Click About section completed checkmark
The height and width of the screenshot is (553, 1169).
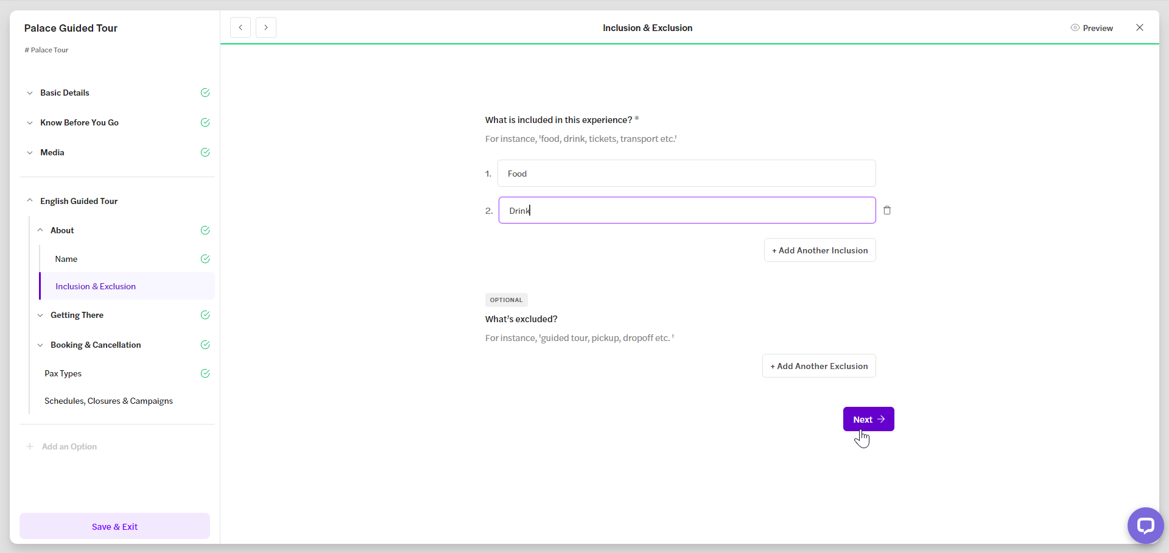[205, 230]
